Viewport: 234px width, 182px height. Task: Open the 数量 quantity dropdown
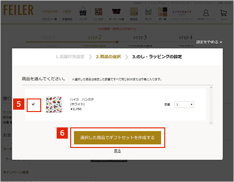(x=184, y=105)
